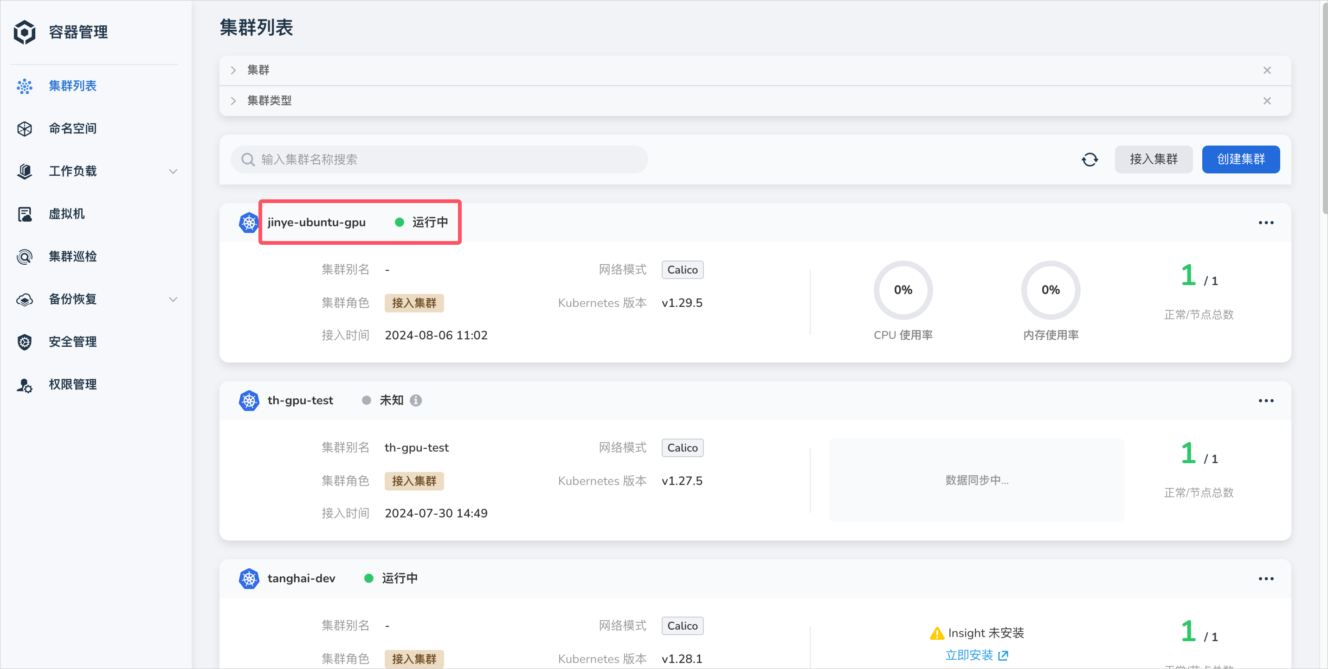This screenshot has height=669, width=1328.
Task: Open 工作负载 menu item
Action: (73, 171)
